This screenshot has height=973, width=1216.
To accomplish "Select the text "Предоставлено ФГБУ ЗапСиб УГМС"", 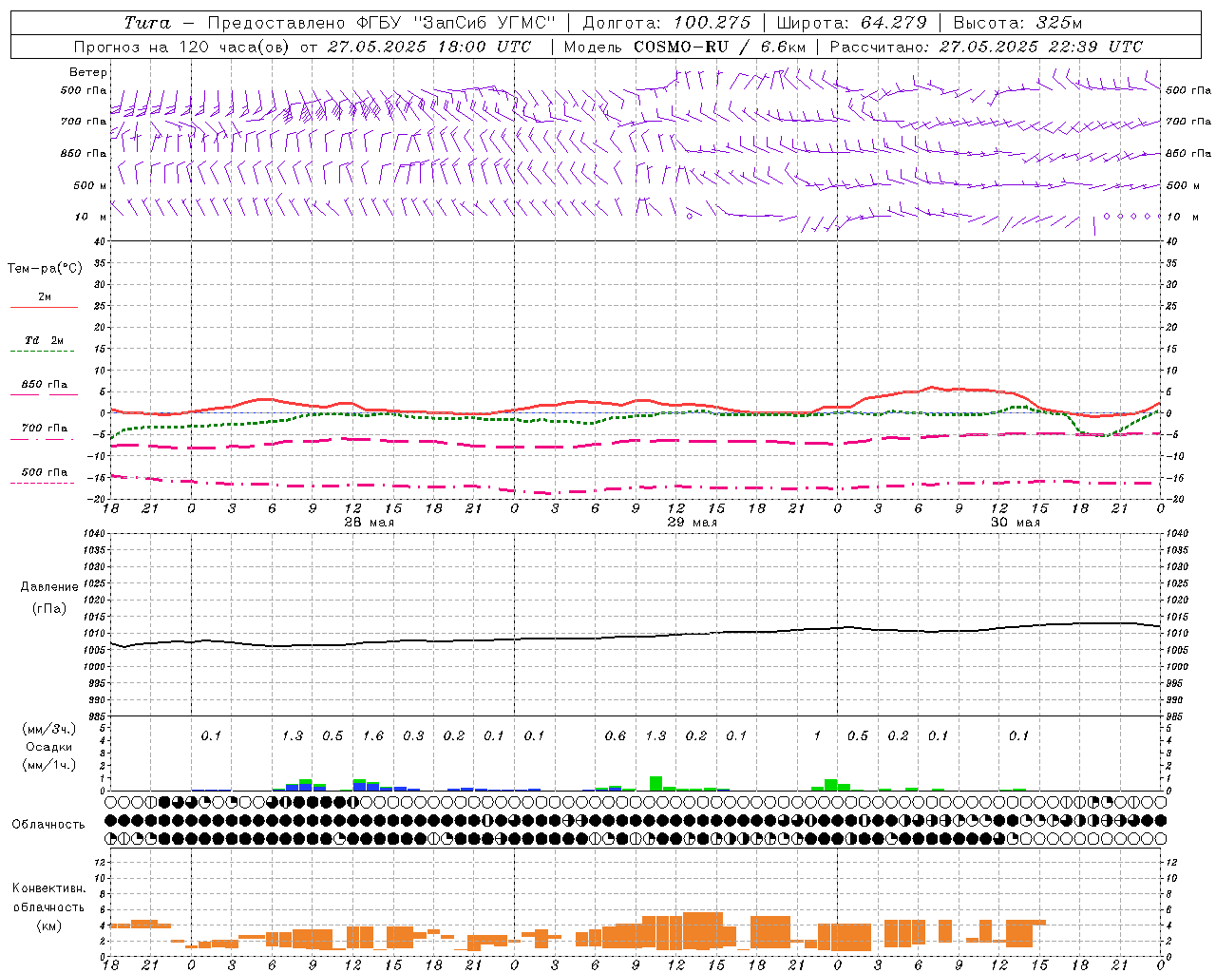I will coord(381,23).
